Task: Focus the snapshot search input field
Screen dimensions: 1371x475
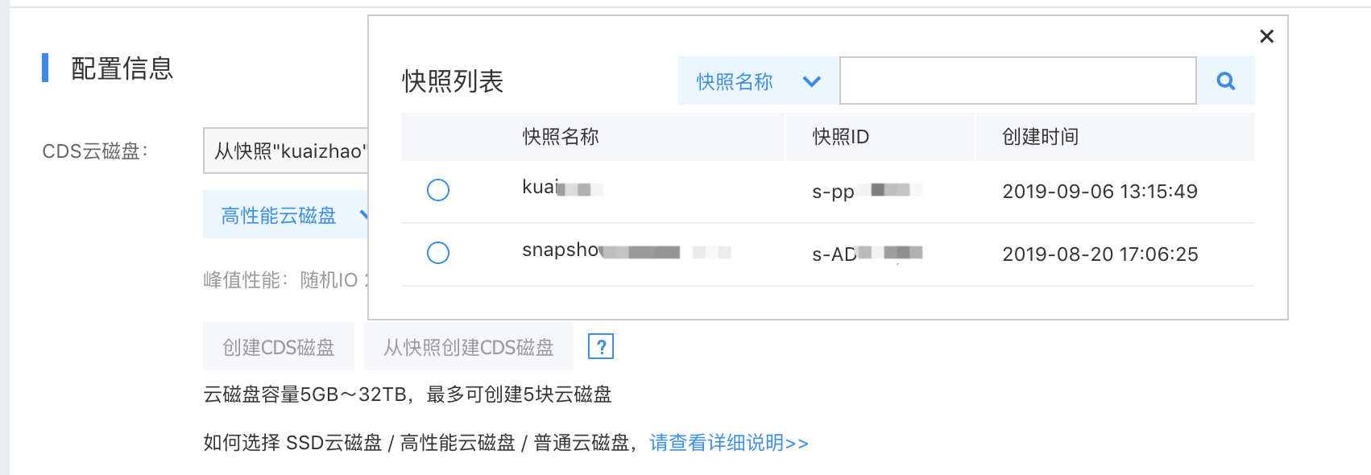Action: 1017,81
